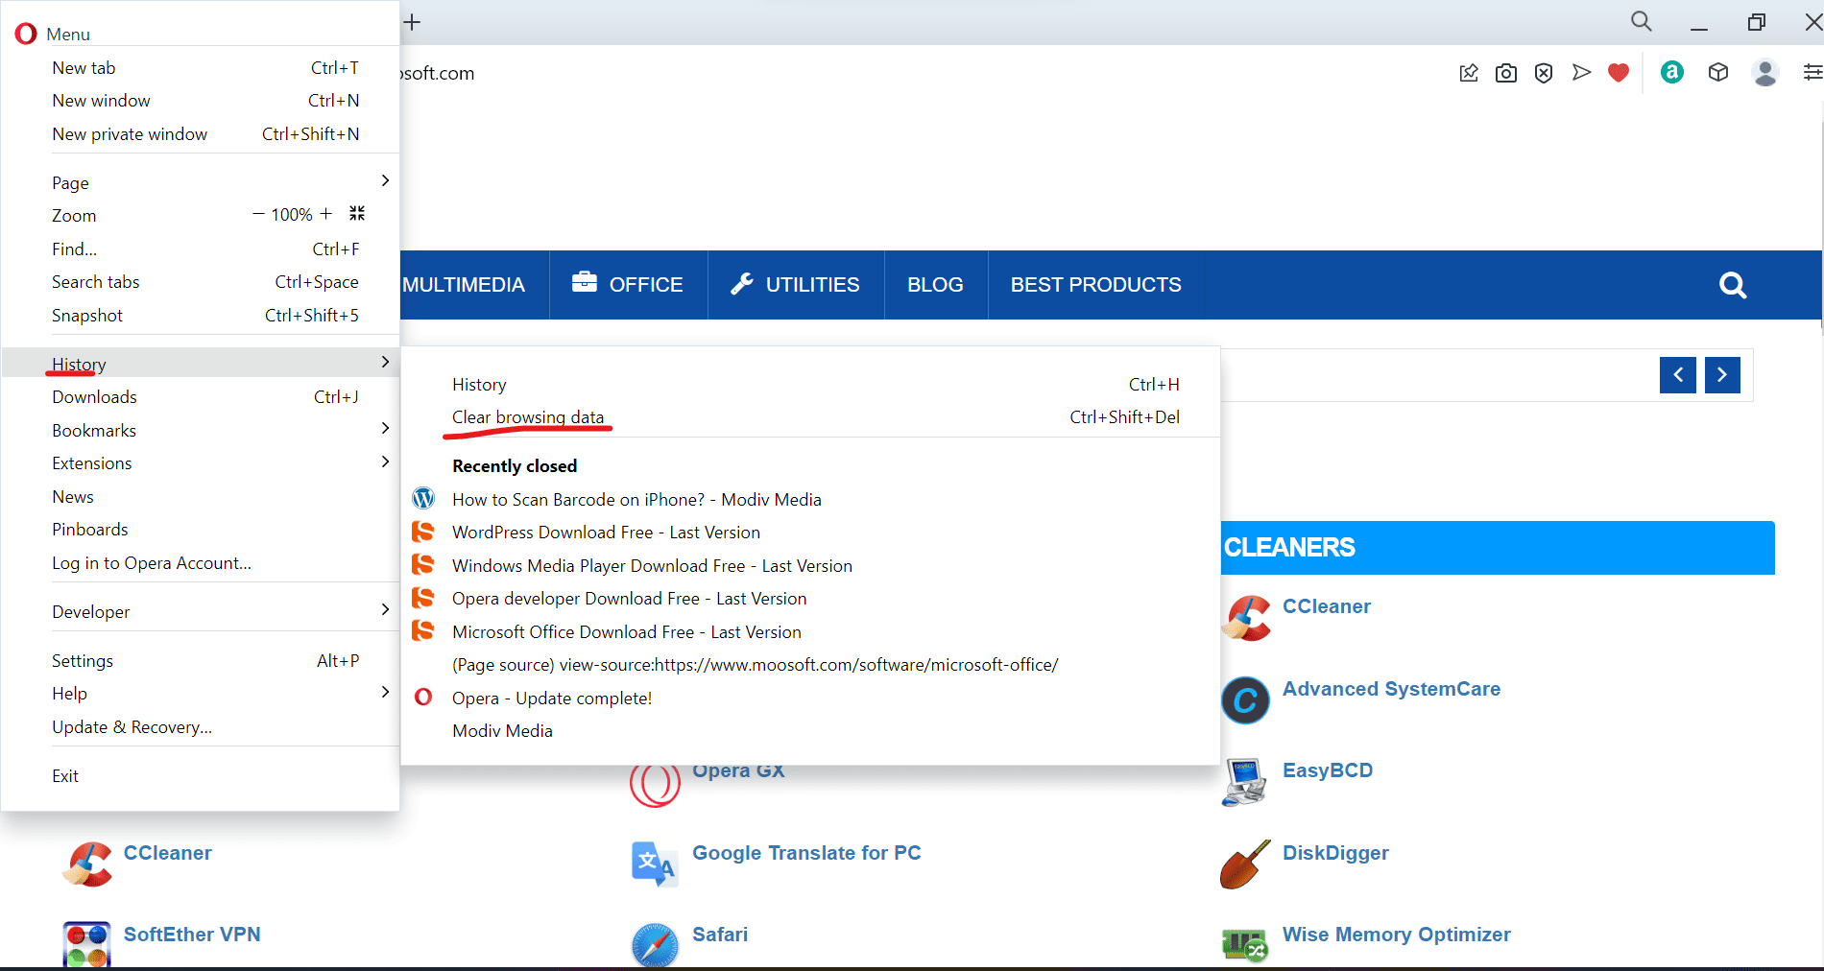This screenshot has height=971, width=1824.
Task: Click the edit page share icon
Action: pos(1469,73)
